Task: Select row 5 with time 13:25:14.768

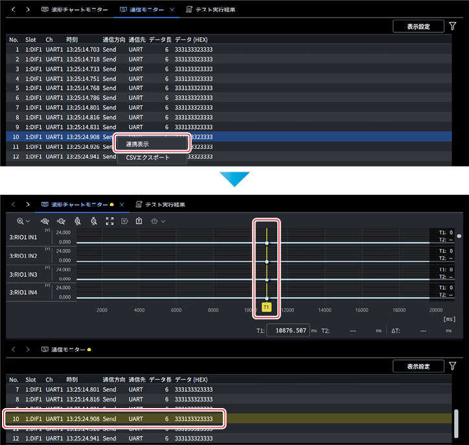Action: [x=229, y=88]
